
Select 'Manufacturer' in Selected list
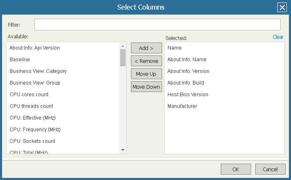(224, 106)
